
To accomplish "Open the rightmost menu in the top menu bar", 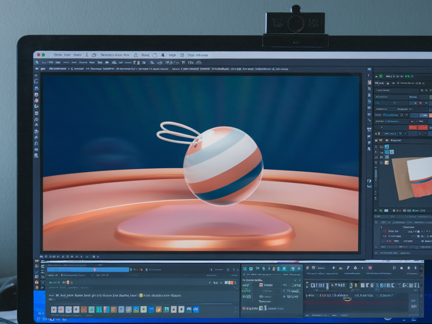I will [197, 55].
